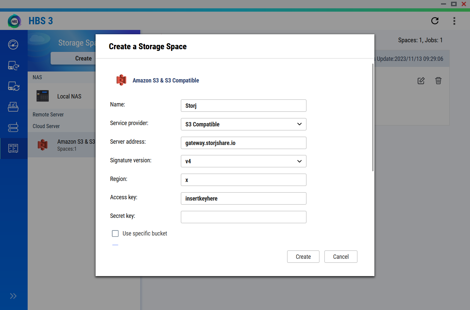
Task: Open the three-dot more options menu
Action: click(454, 21)
